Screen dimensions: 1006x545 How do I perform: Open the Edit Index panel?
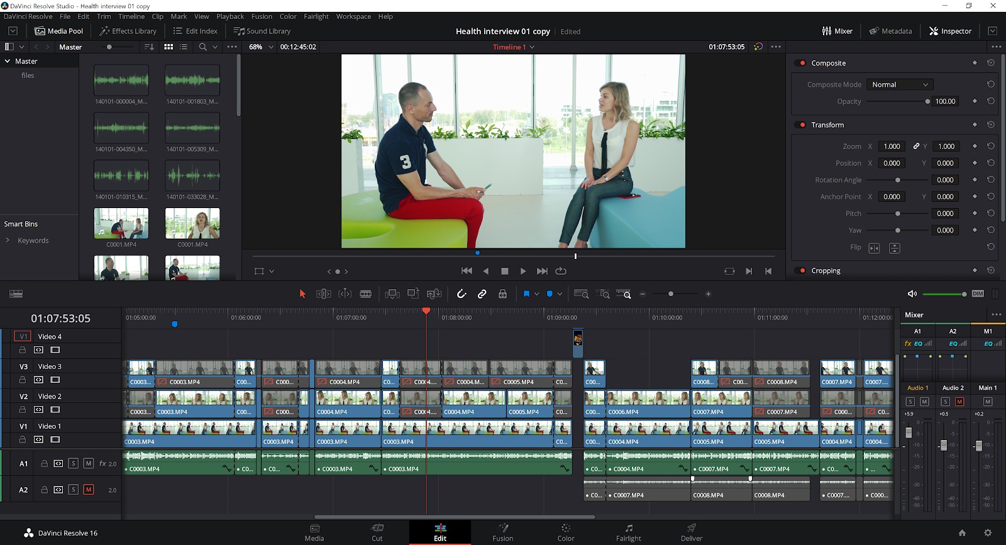click(x=196, y=31)
